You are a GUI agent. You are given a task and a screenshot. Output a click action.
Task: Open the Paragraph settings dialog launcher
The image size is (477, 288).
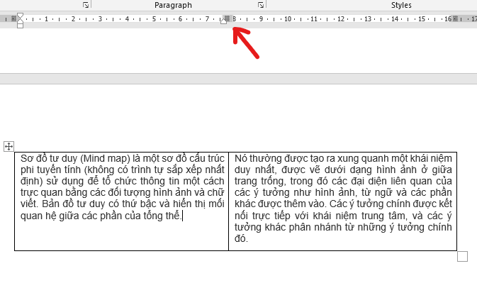tap(261, 5)
